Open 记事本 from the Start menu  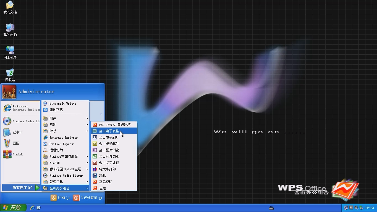tap(21, 132)
